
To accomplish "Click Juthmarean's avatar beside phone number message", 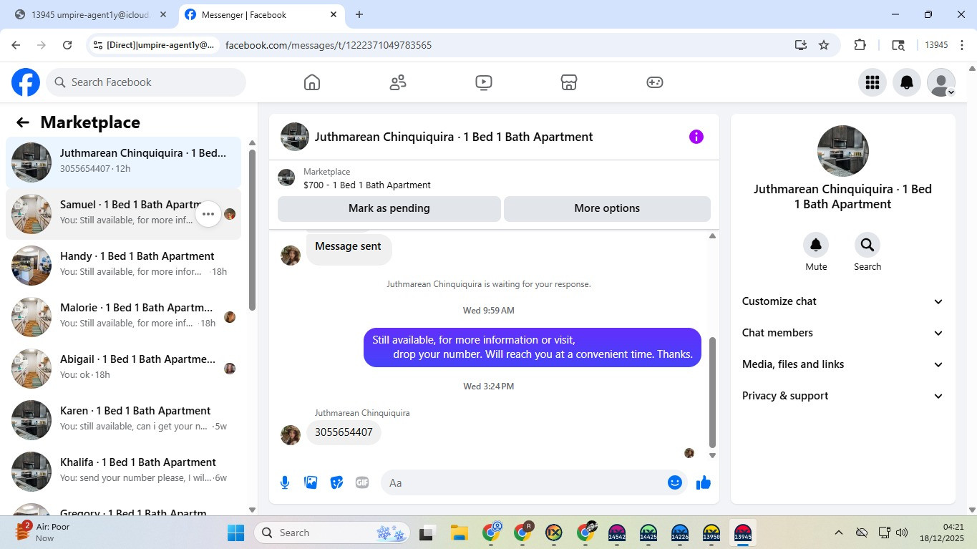I will tap(291, 435).
